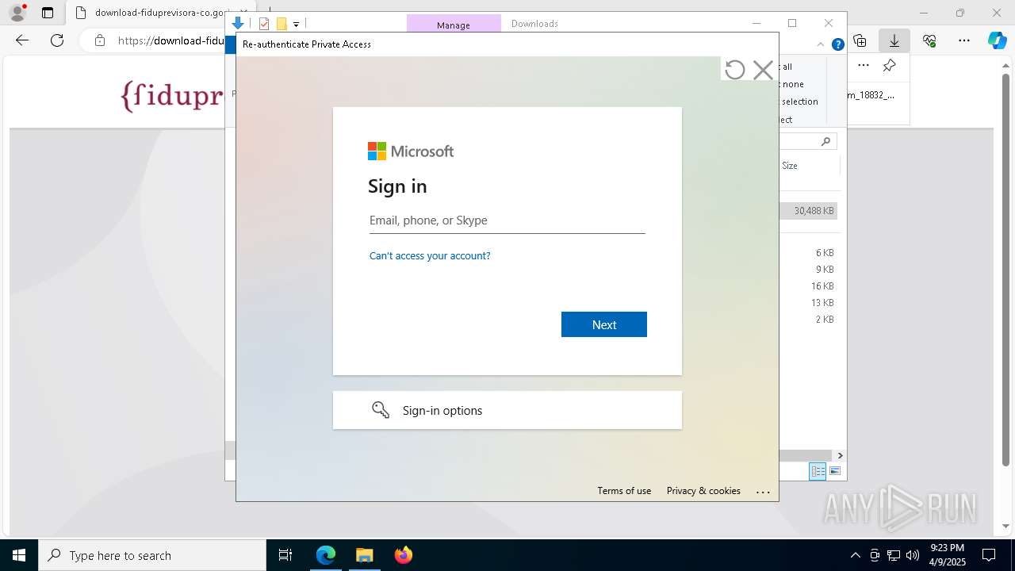Click the Email, phone, or Skype field
Screen dimensions: 1015x571
point(507,220)
